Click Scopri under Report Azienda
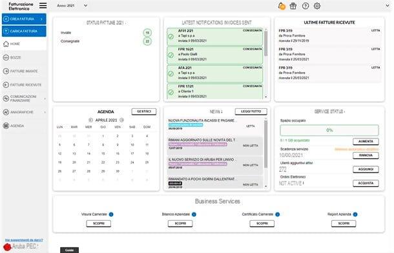394x253 pixels. click(344, 223)
